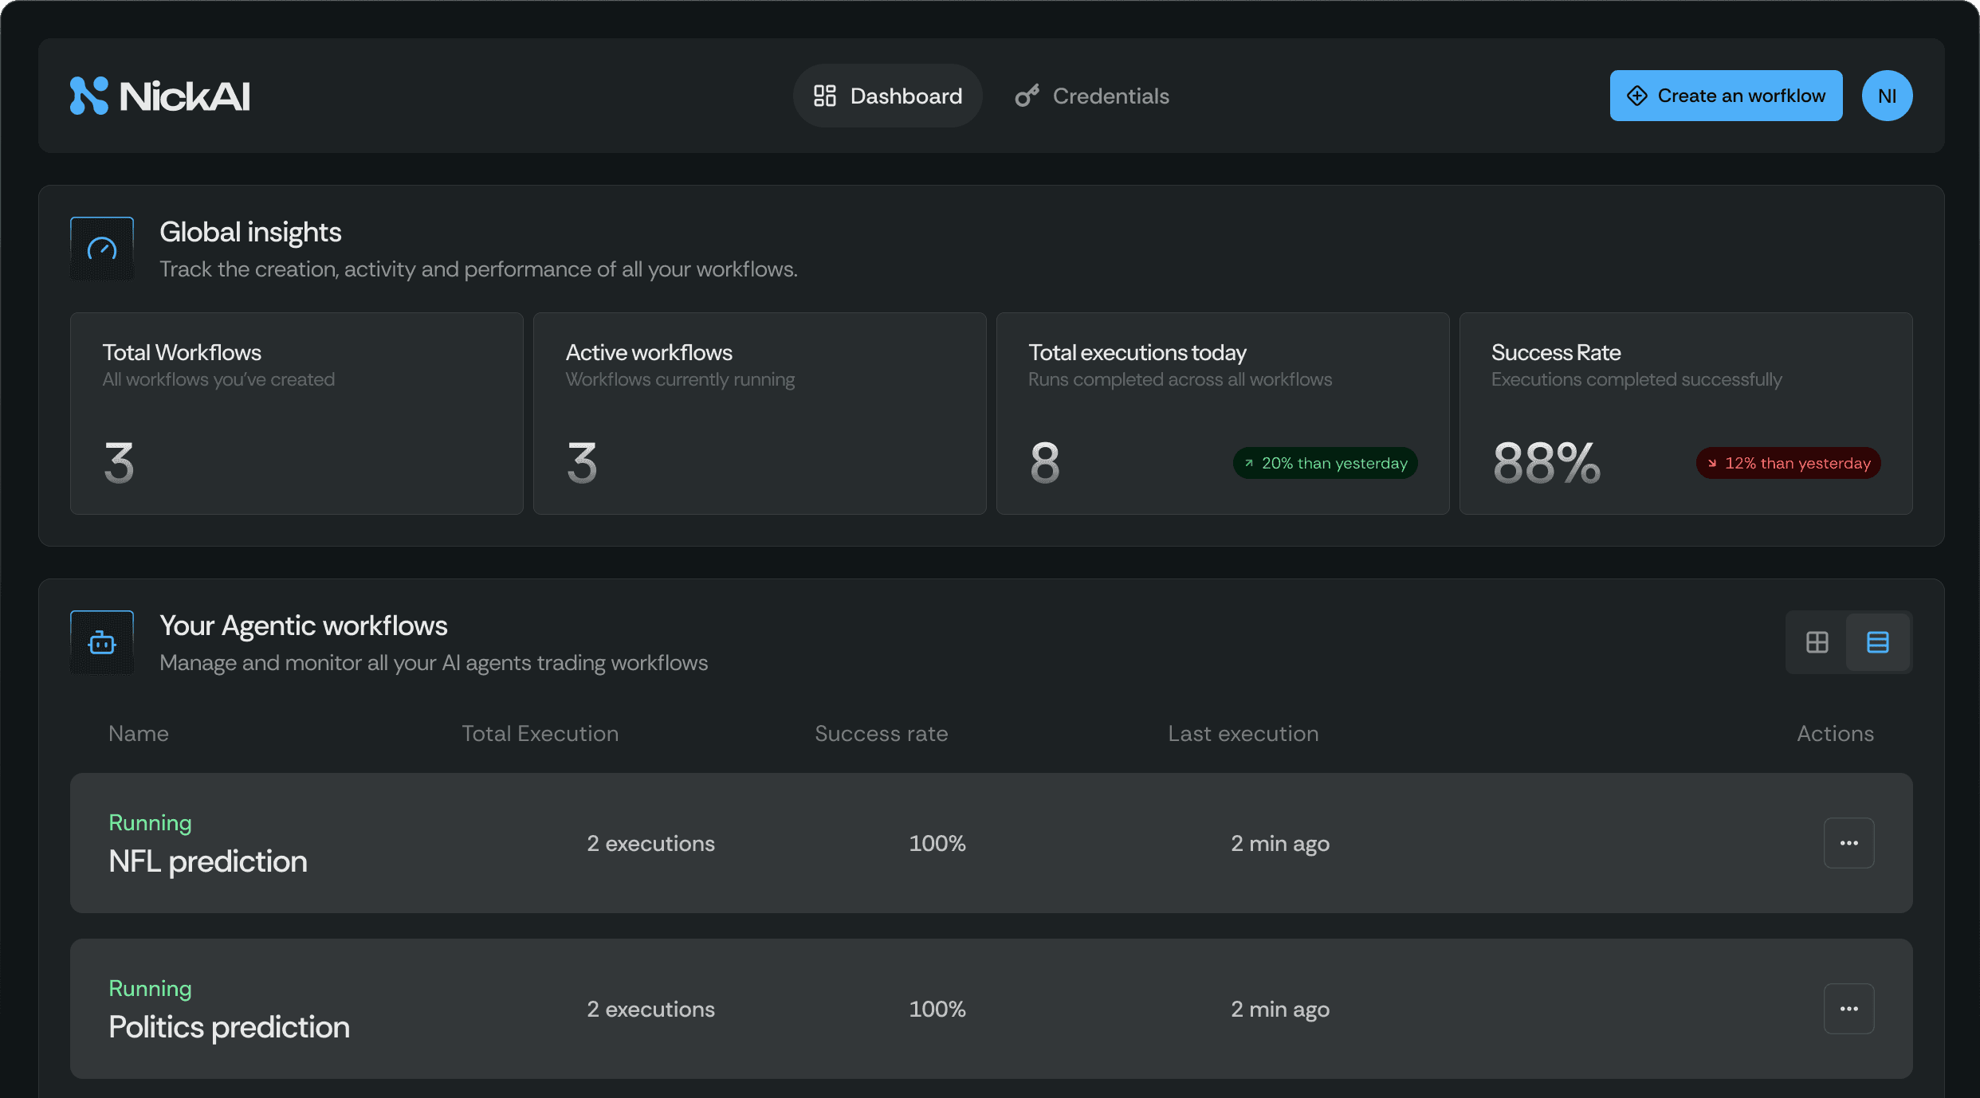Switch to grid view layout
This screenshot has height=1098, width=1980.
pos(1817,642)
